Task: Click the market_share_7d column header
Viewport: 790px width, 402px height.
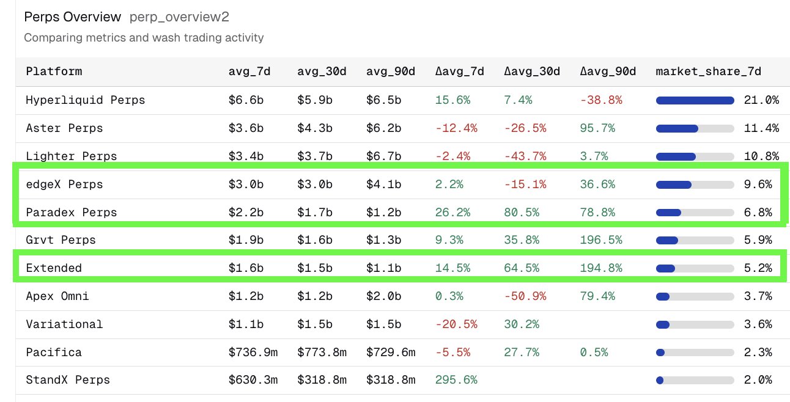Action: (x=708, y=71)
